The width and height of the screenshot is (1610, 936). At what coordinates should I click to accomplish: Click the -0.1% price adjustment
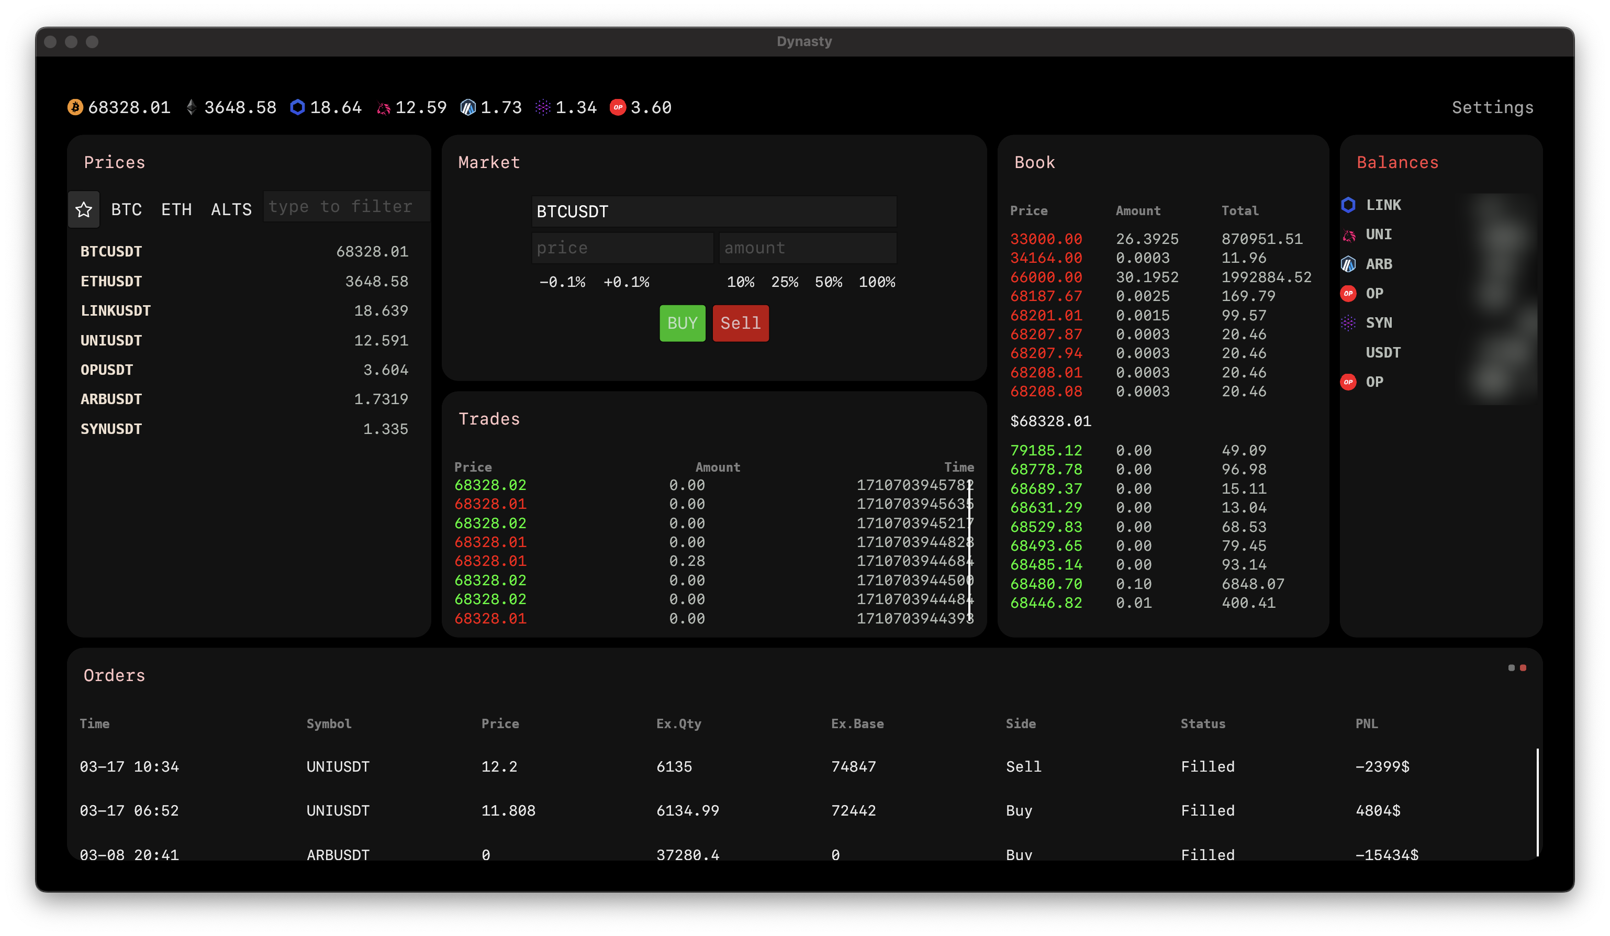(x=562, y=282)
